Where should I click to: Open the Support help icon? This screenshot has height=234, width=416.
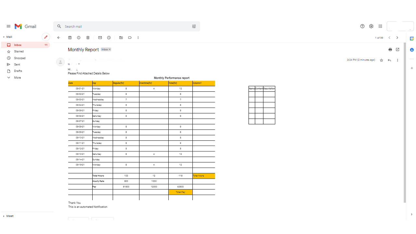coord(362,26)
